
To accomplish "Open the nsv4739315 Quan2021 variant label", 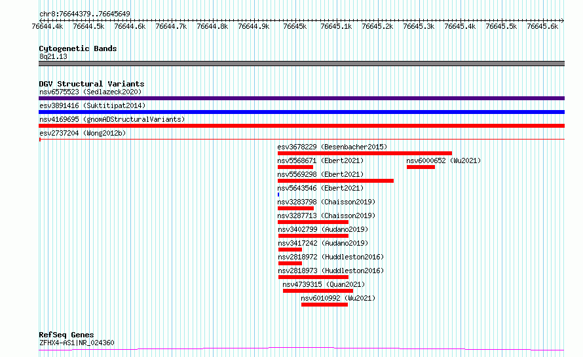I will (x=324, y=284).
